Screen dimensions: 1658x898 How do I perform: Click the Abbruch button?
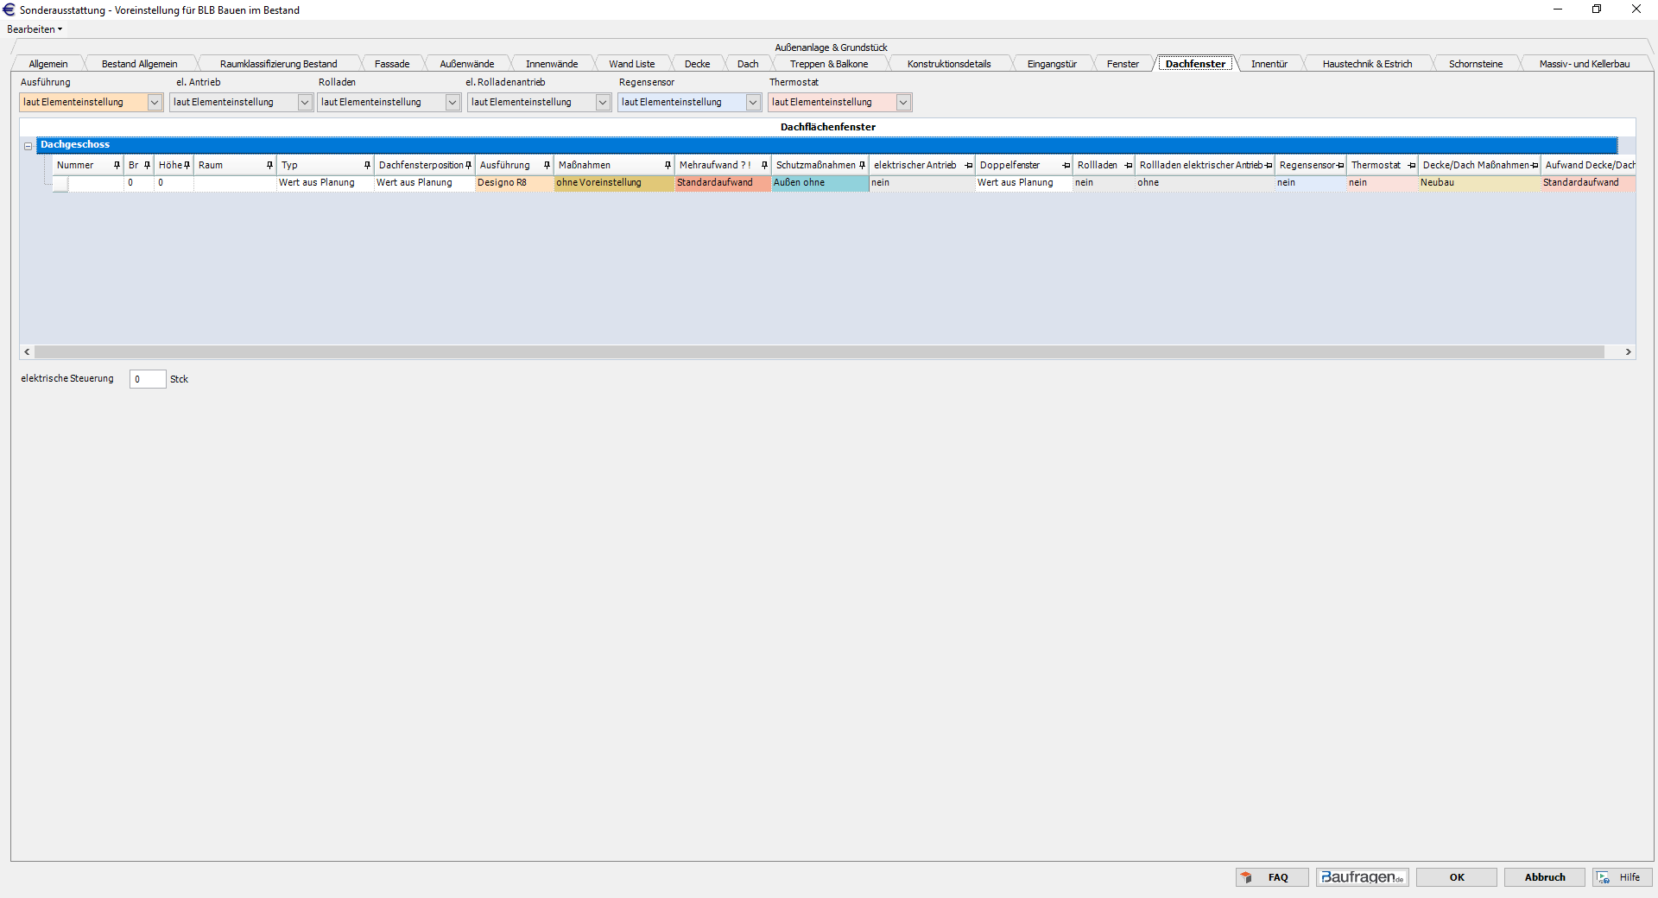coord(1544,877)
